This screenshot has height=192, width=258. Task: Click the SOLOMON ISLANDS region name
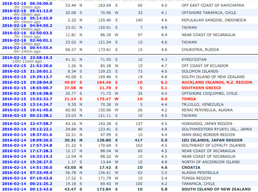click(x=200, y=71)
